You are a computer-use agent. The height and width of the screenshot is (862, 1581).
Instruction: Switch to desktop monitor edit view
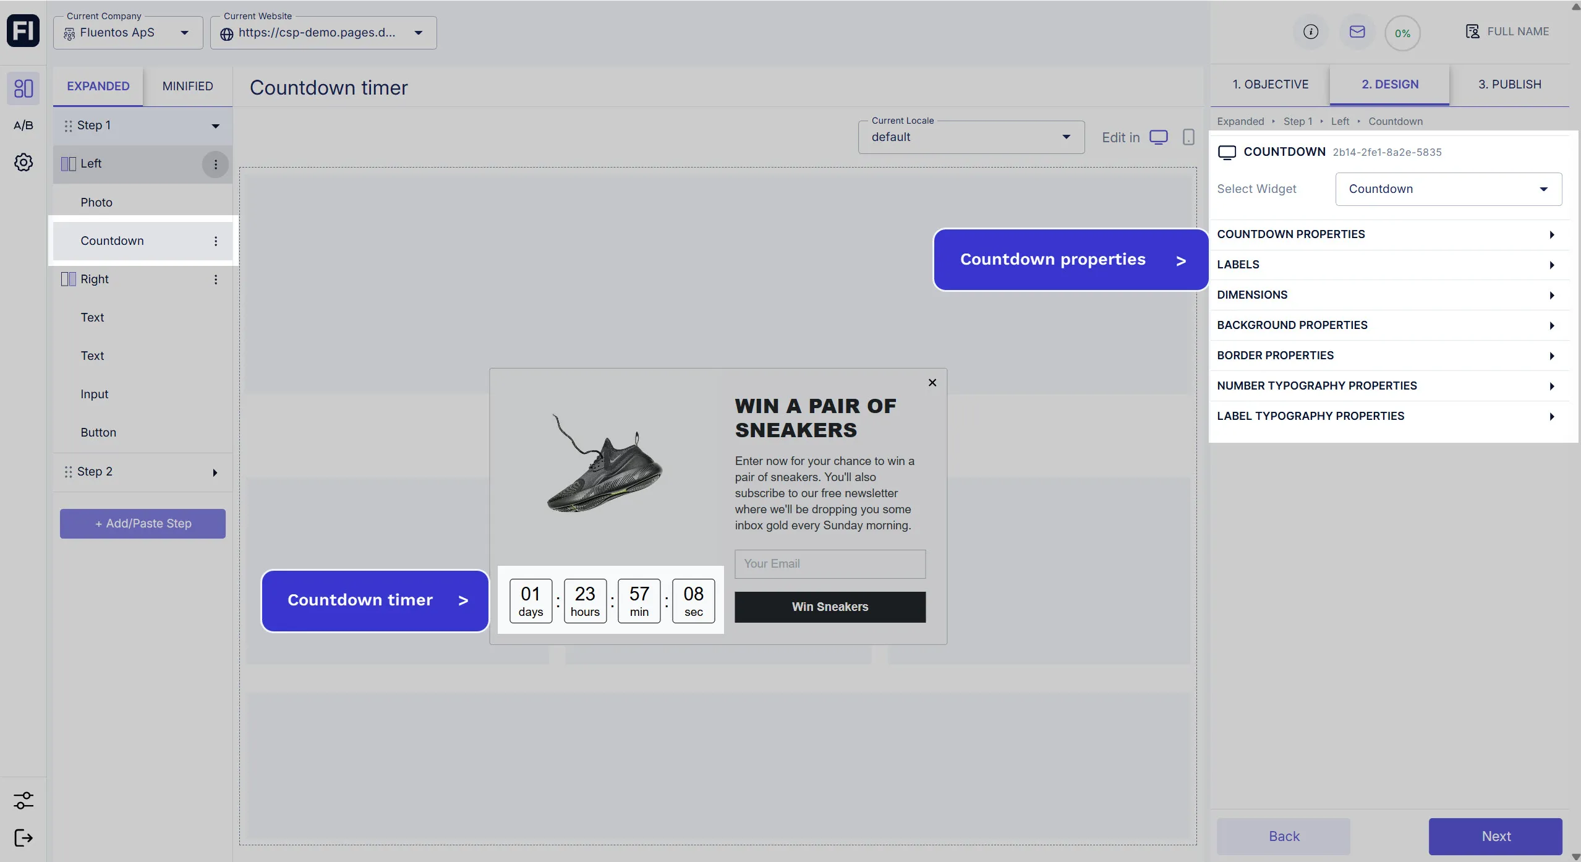point(1158,137)
